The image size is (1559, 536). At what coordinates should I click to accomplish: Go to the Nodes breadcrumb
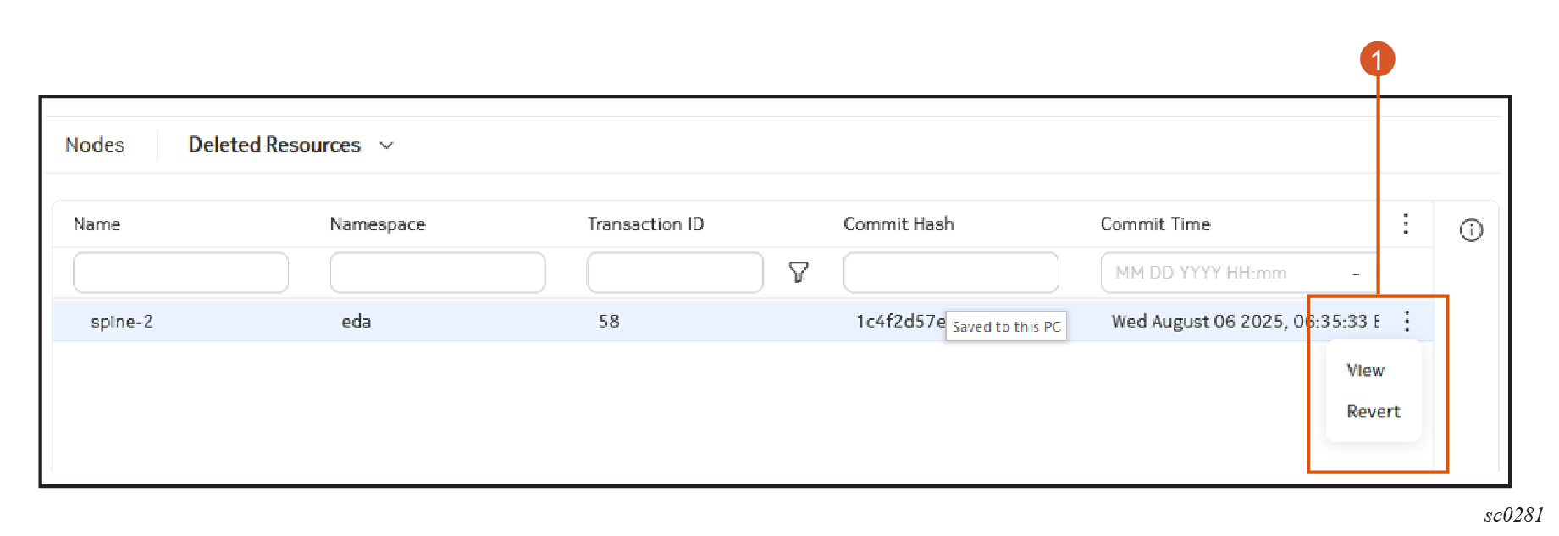click(95, 145)
